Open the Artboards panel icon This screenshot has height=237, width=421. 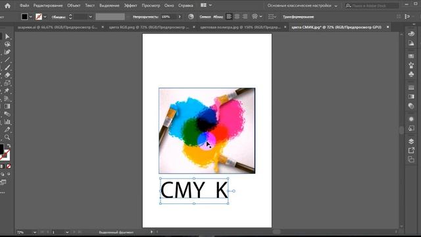[411, 159]
